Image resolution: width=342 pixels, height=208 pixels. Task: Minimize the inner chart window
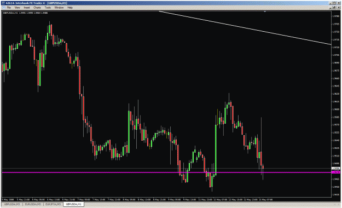pyautogui.click(x=331, y=8)
